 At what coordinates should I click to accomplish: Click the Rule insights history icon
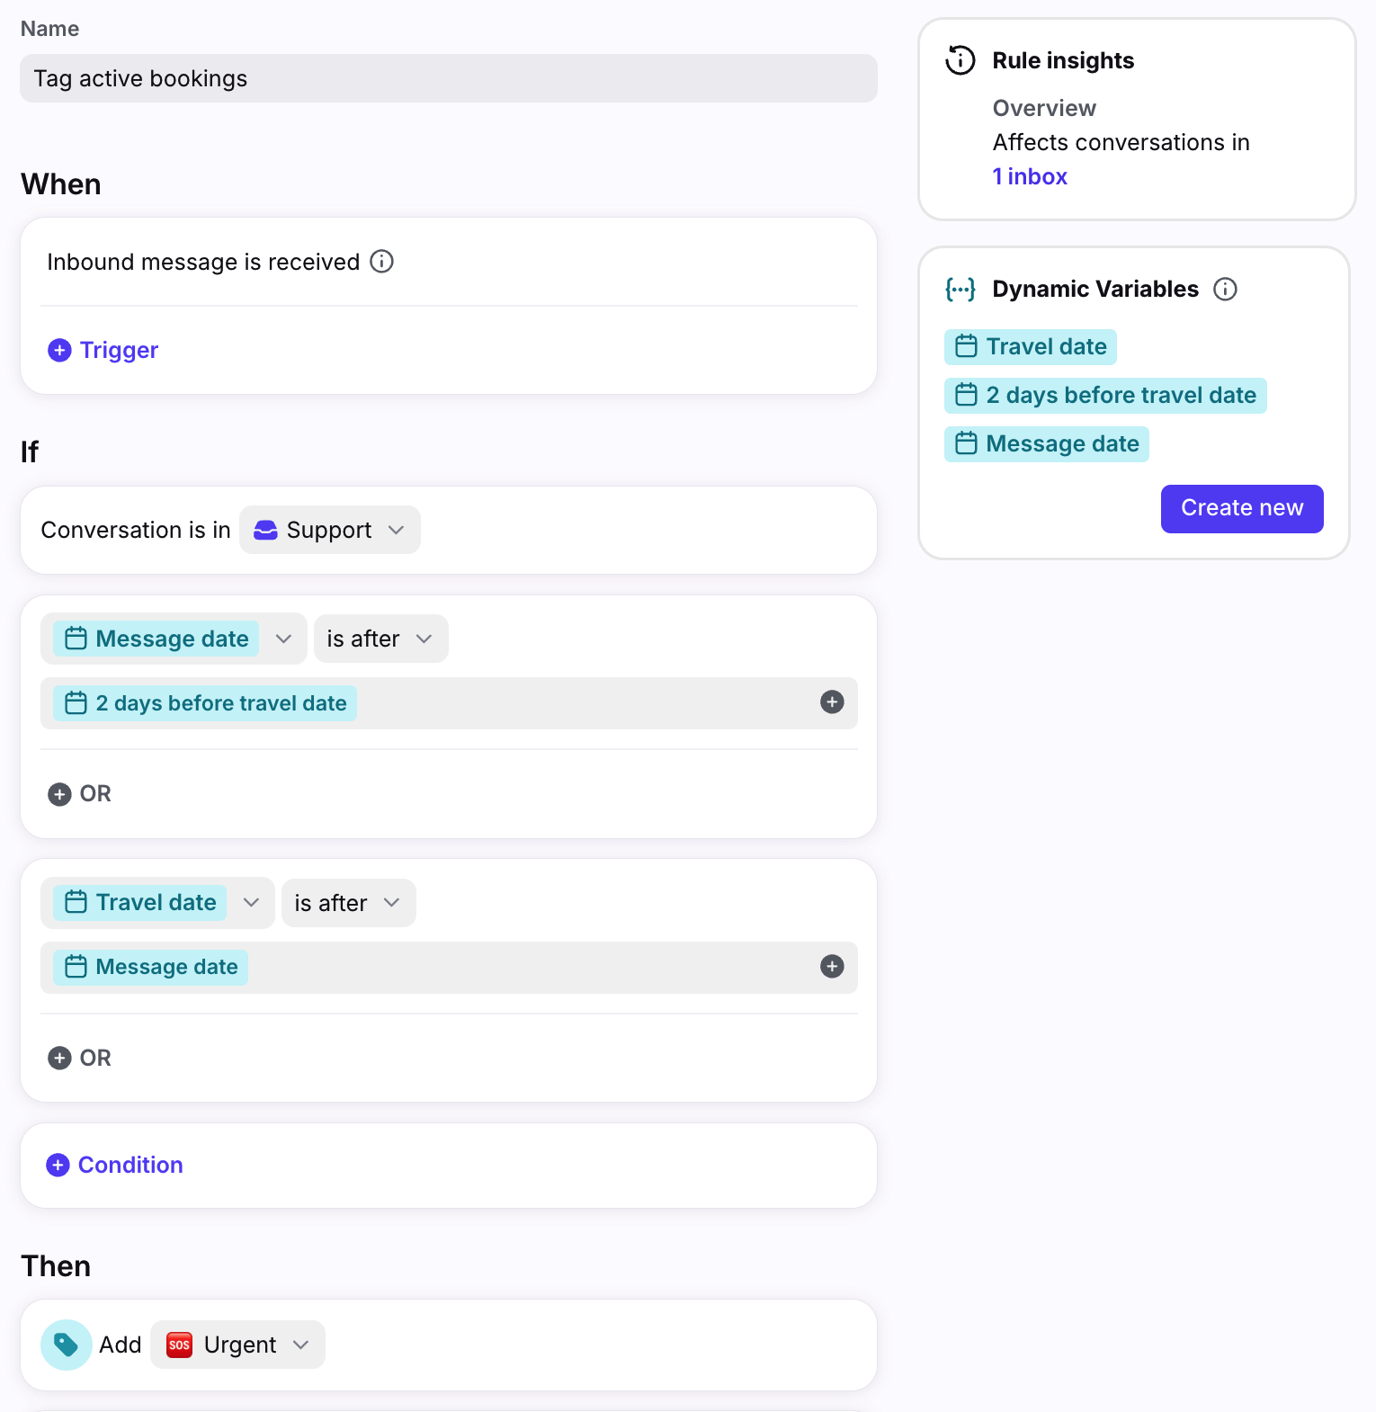coord(961,60)
